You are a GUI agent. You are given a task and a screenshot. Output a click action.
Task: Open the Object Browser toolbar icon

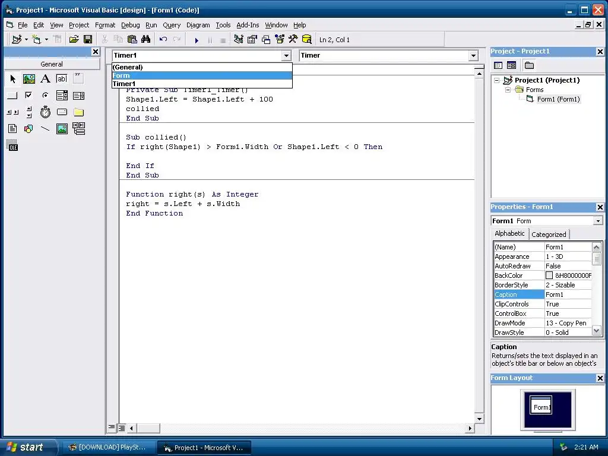tap(280, 40)
